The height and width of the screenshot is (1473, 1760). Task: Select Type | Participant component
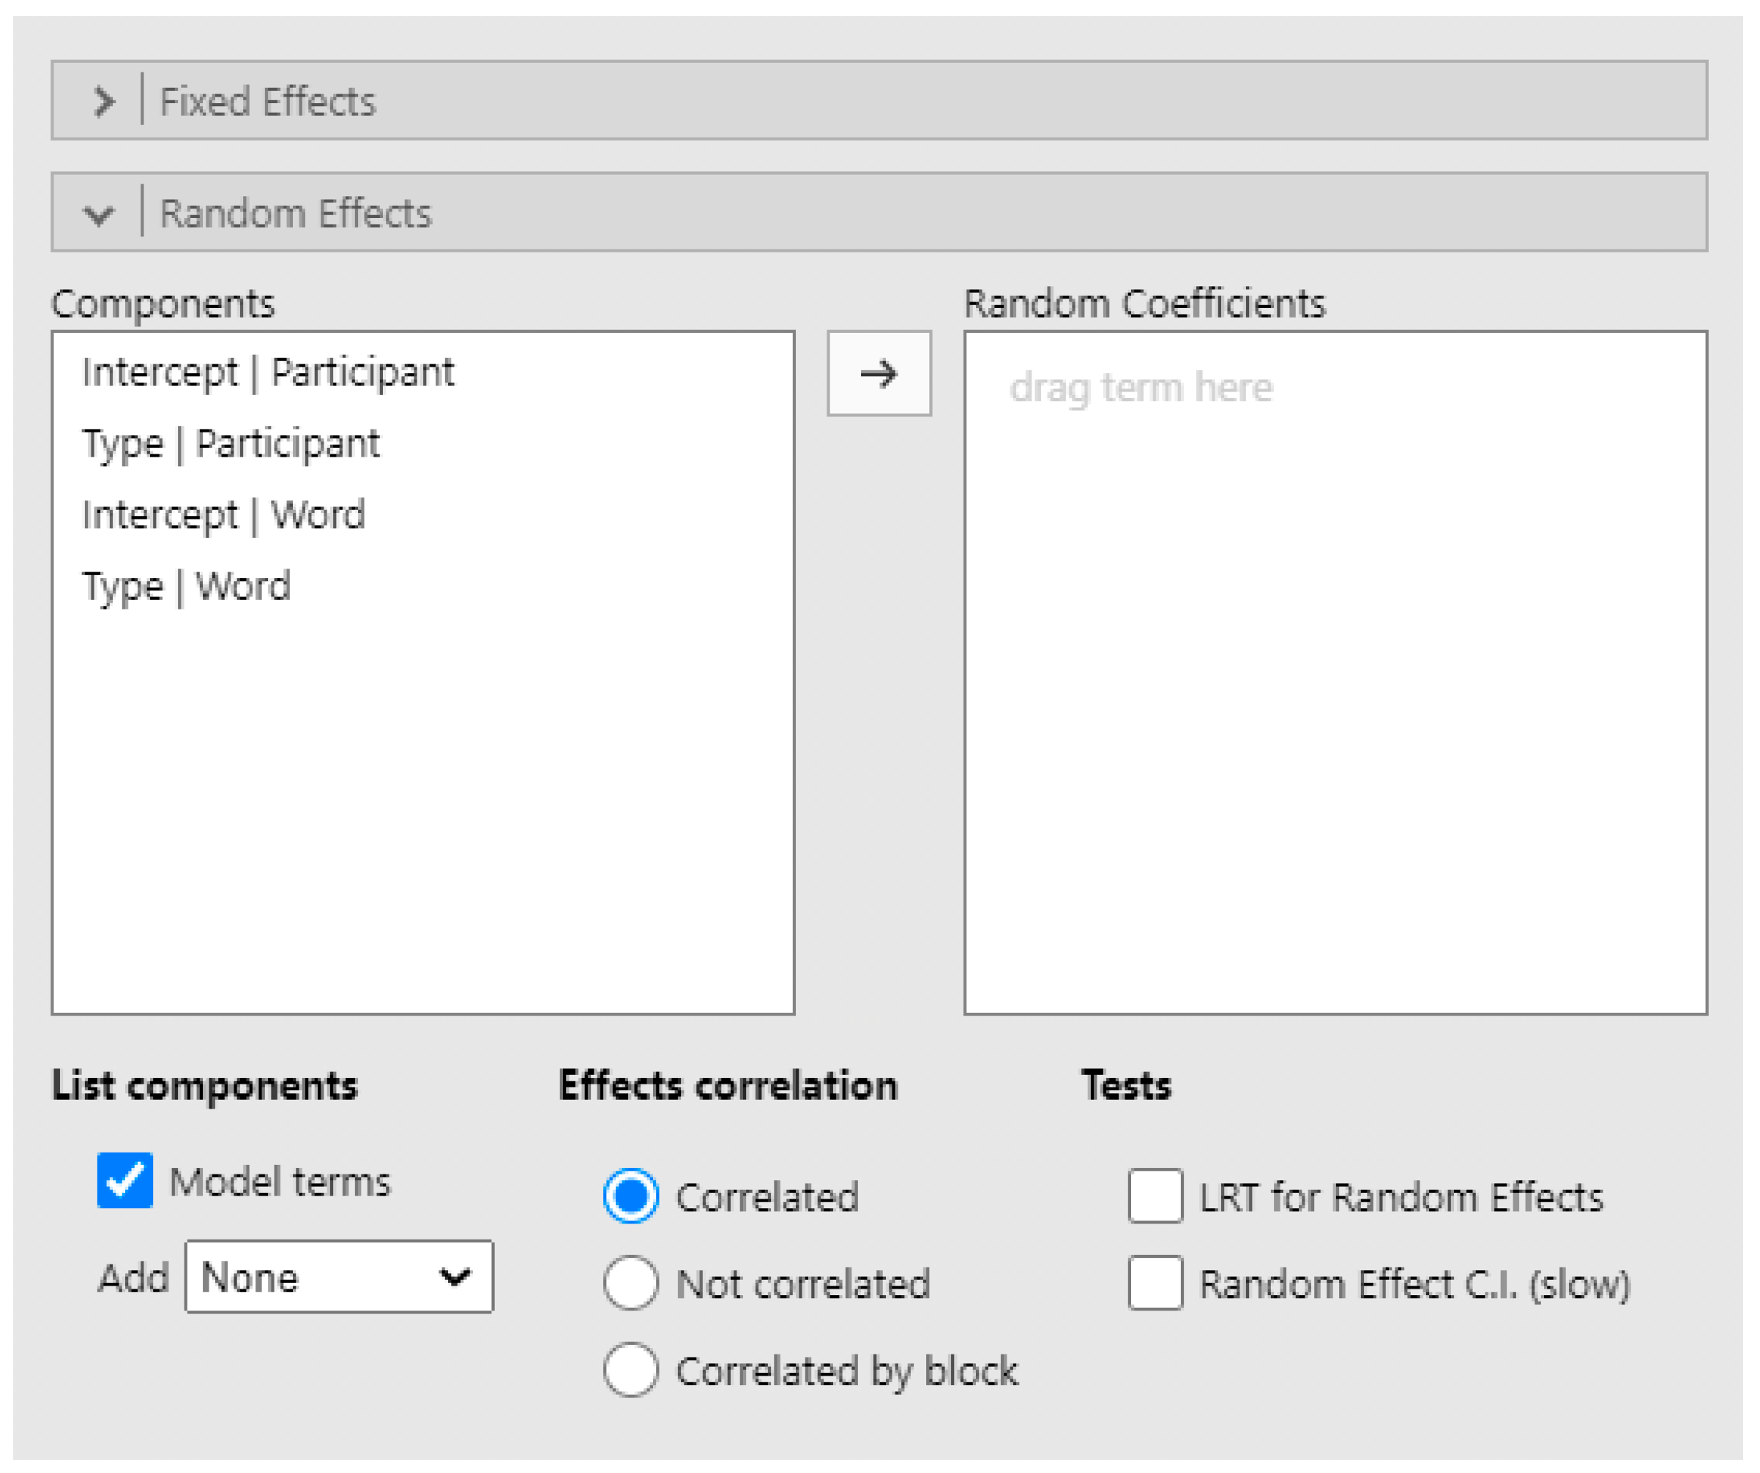[x=231, y=443]
